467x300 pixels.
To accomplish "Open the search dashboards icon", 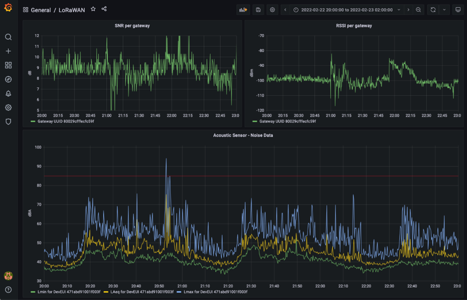I will click(8, 37).
